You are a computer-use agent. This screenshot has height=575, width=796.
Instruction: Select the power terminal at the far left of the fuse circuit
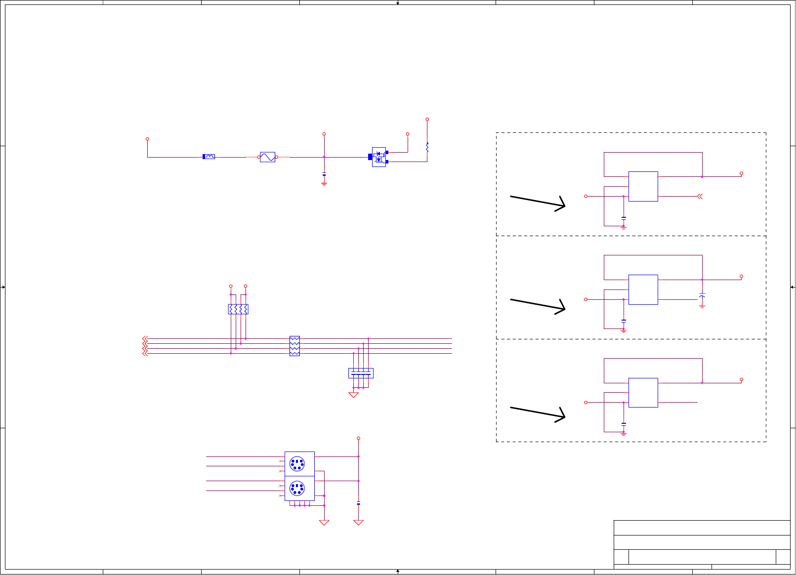(x=147, y=139)
